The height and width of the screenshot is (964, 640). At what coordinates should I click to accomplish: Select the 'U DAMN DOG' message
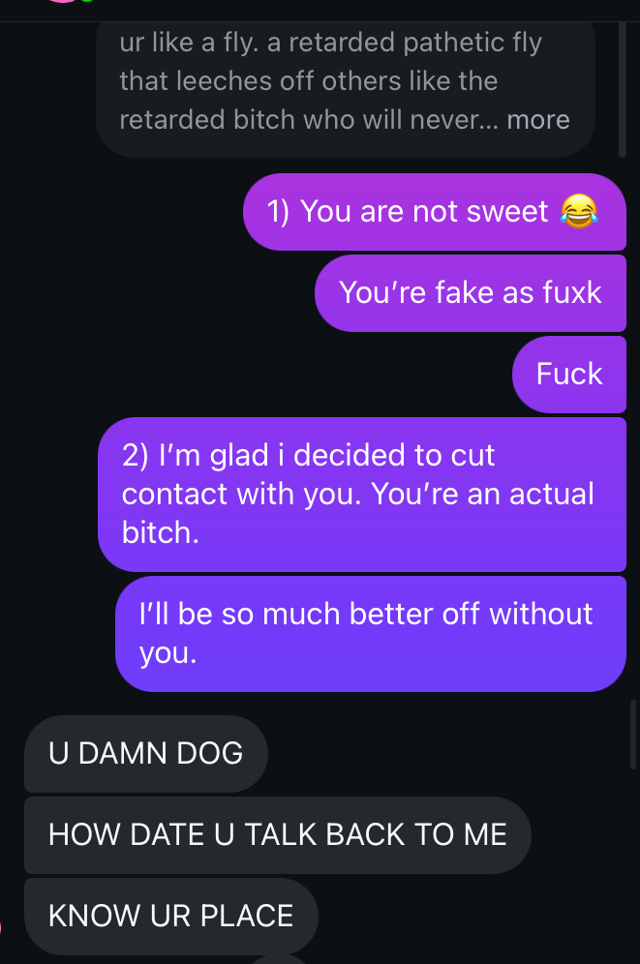point(145,754)
